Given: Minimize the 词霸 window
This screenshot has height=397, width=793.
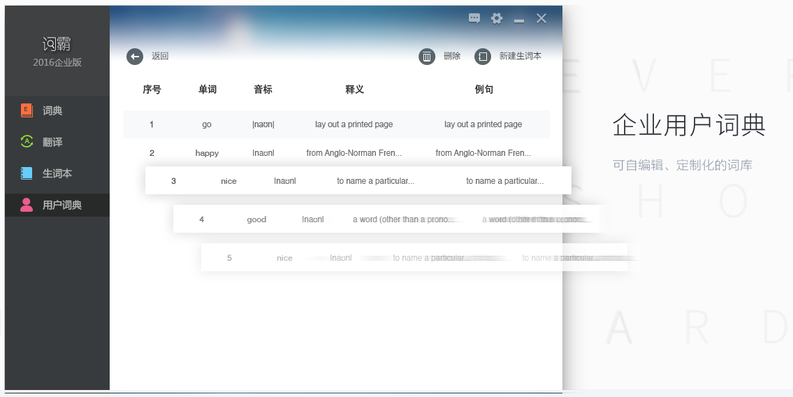Looking at the screenshot, I should tap(519, 20).
